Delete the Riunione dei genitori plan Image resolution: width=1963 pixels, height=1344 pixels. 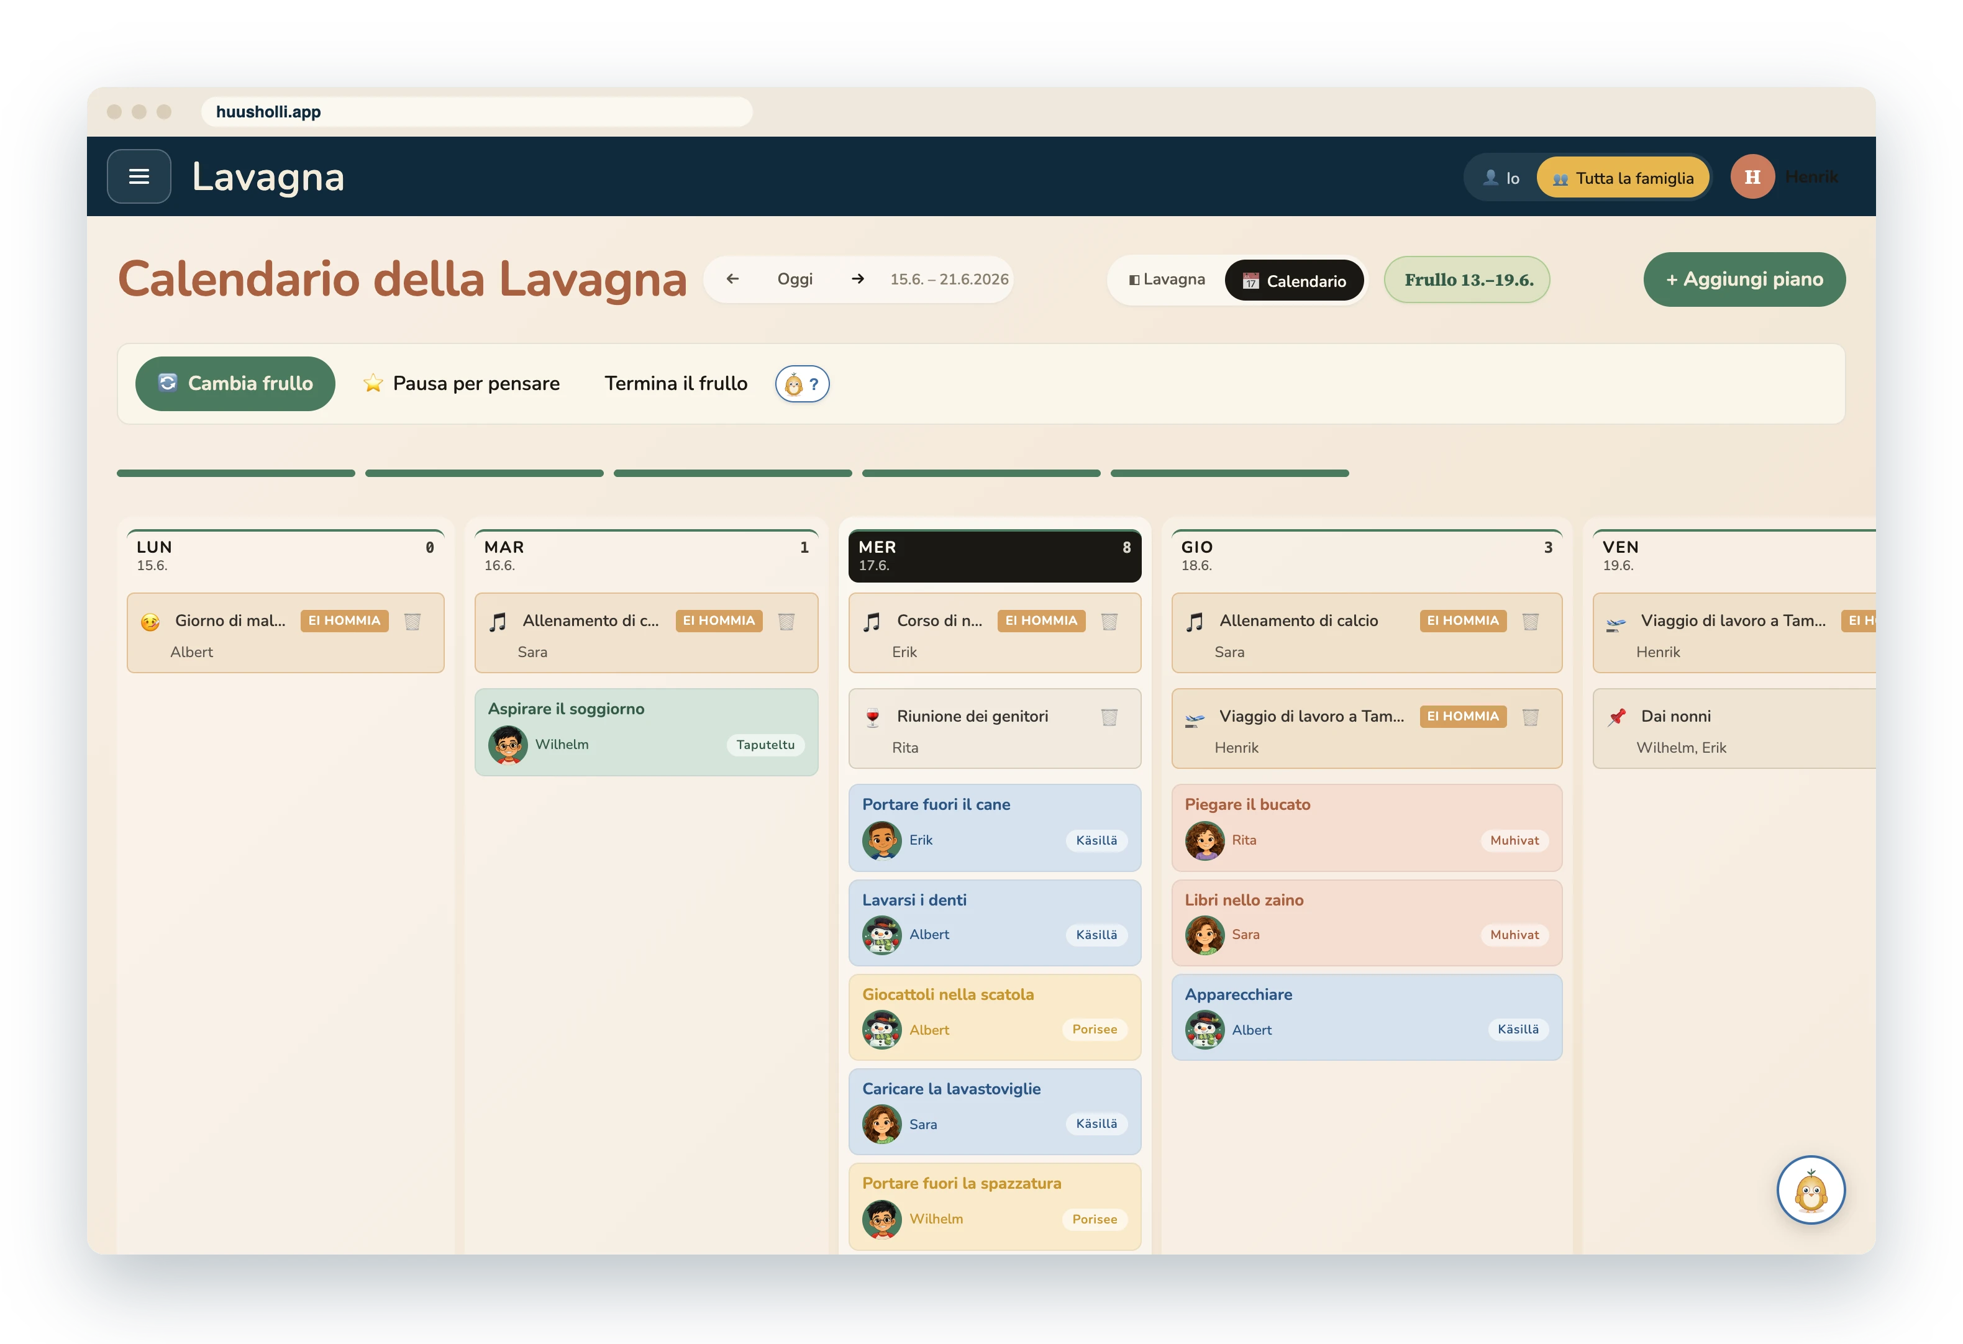pyautogui.click(x=1109, y=717)
